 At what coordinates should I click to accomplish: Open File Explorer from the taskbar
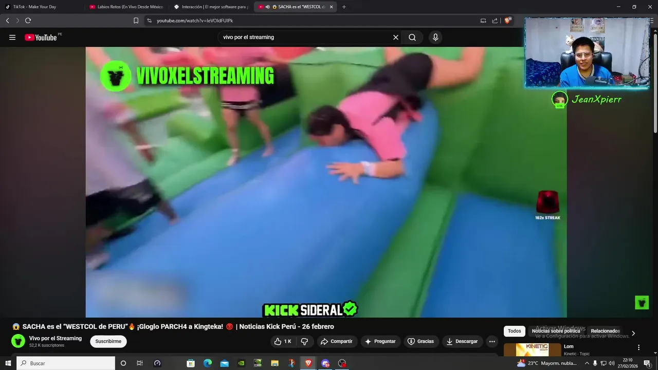click(275, 363)
